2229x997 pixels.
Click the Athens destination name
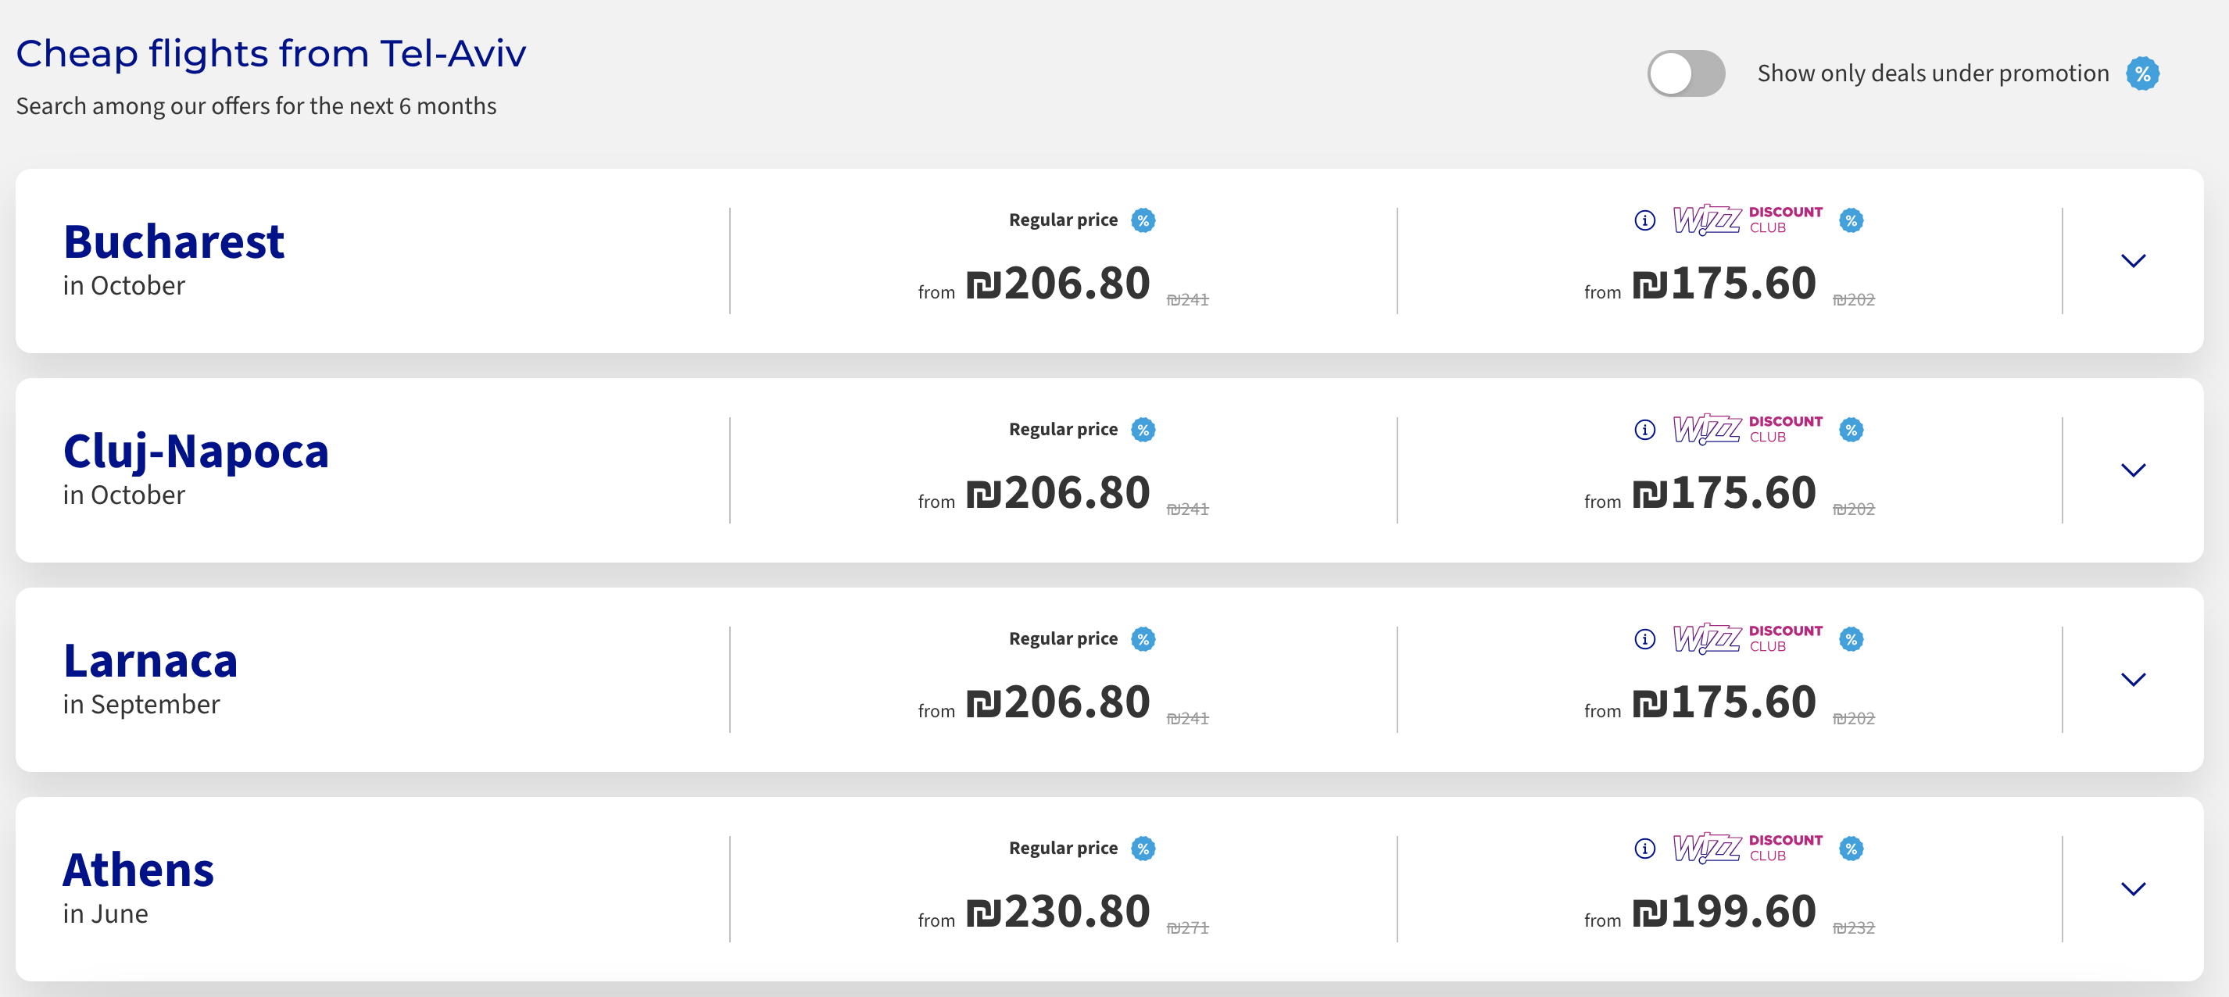(138, 869)
